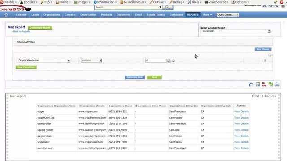Click the Customize Report button
287x161 pixels.
click(x=40, y=28)
